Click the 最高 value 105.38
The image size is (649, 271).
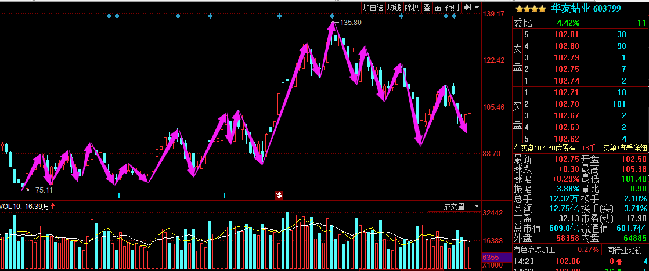pyautogui.click(x=634, y=169)
